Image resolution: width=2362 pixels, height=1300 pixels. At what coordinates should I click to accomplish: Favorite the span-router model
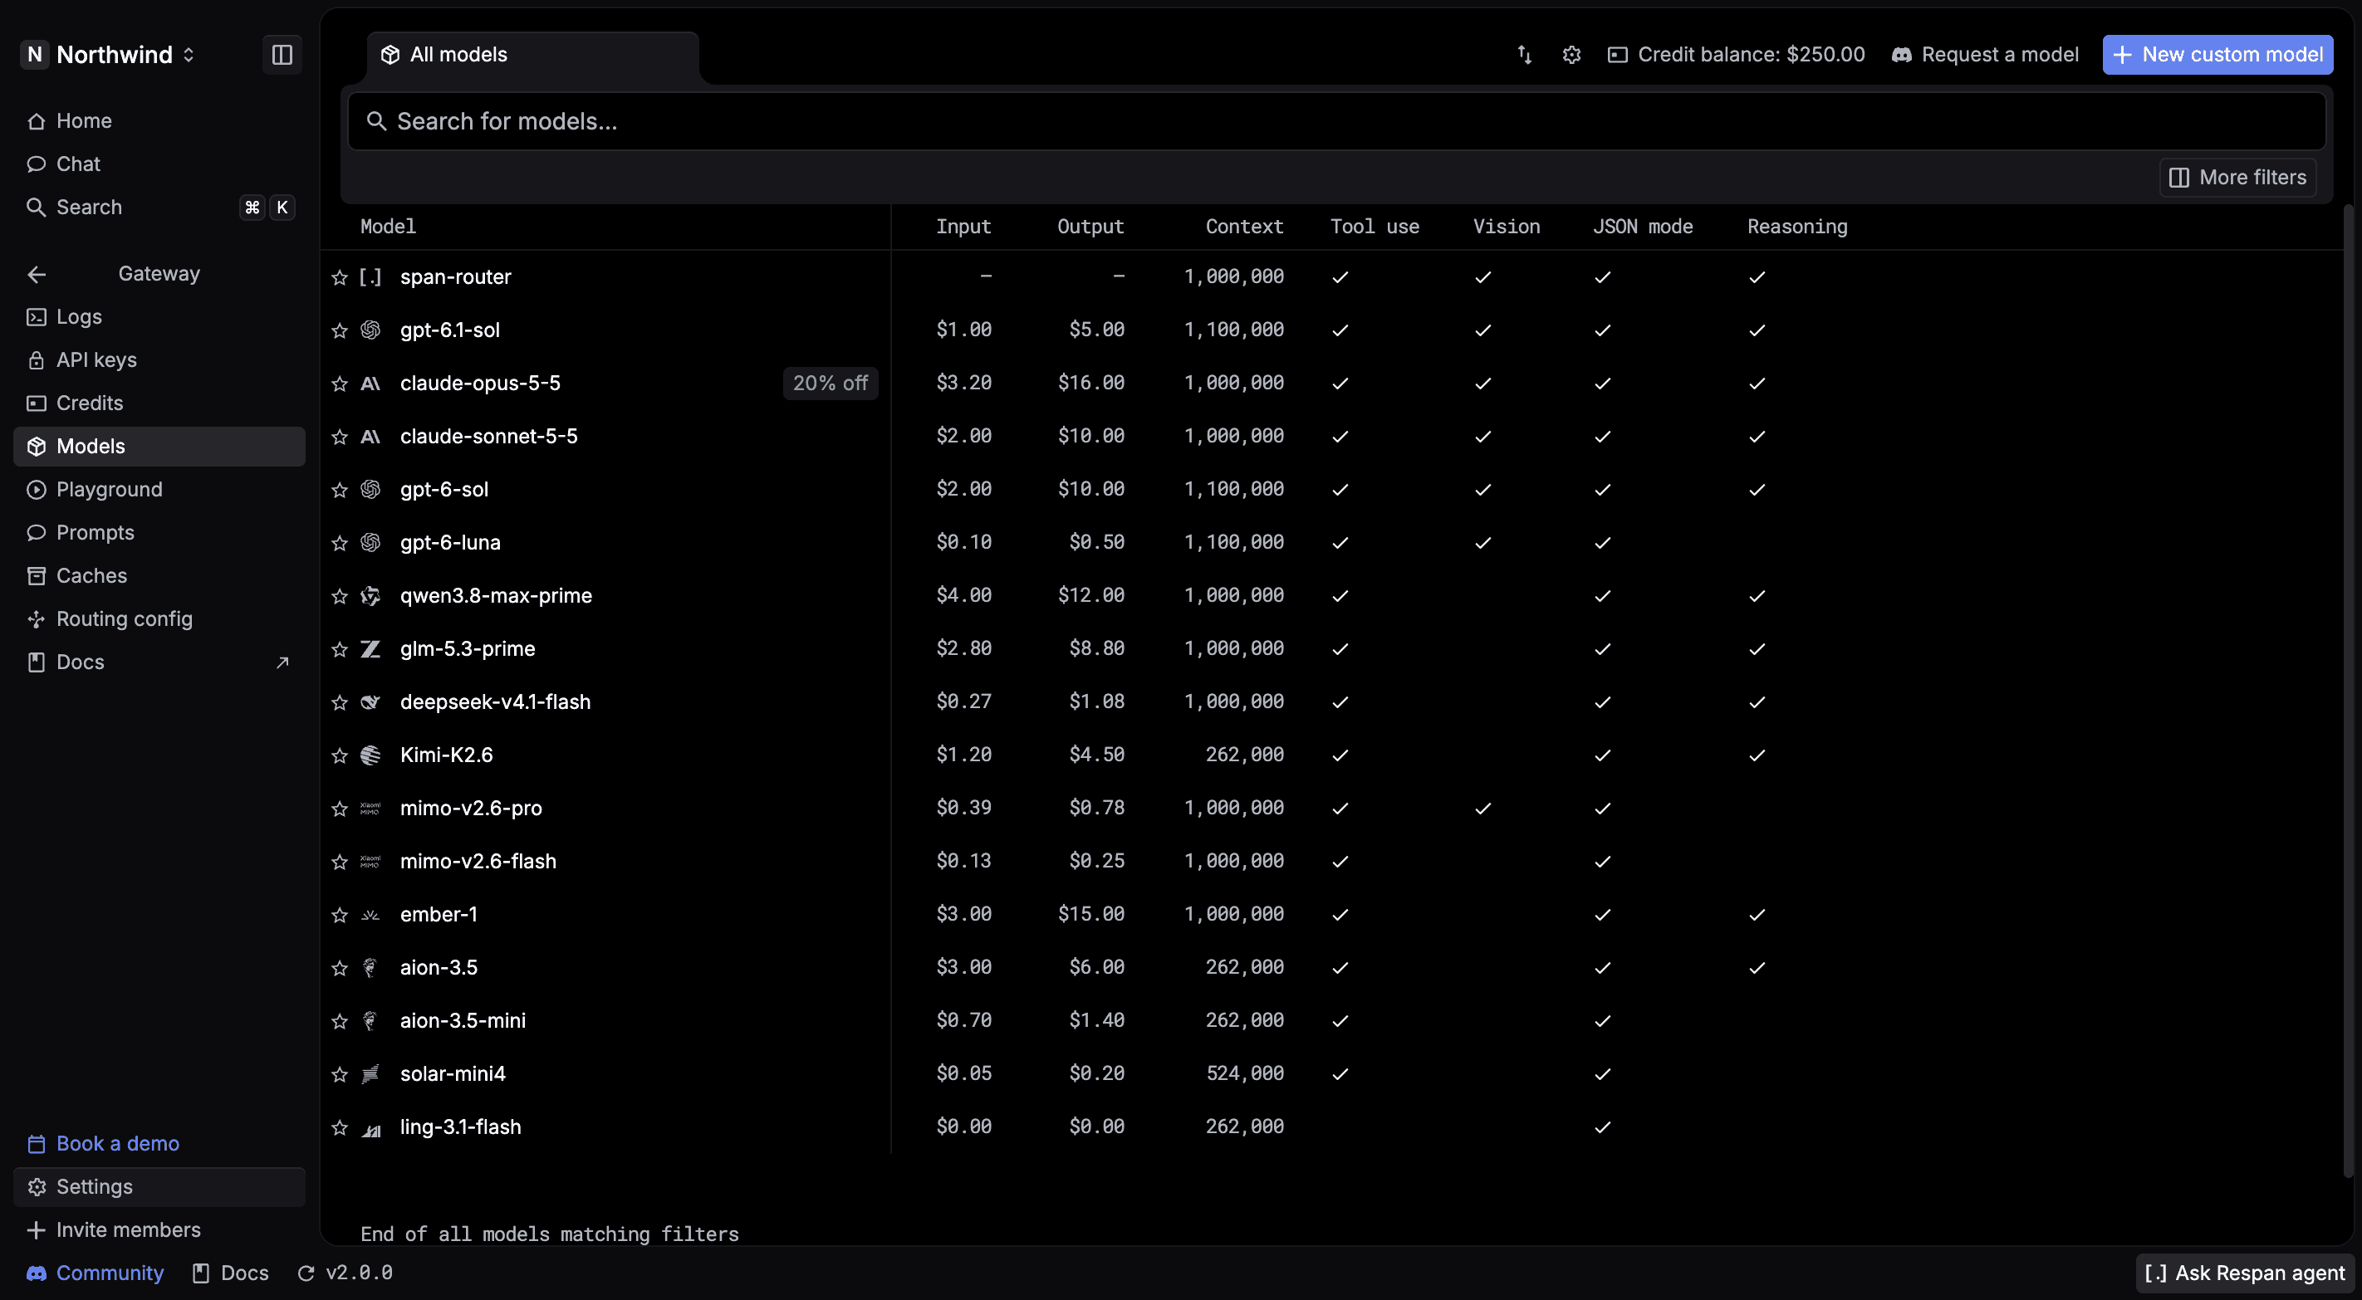coord(339,277)
